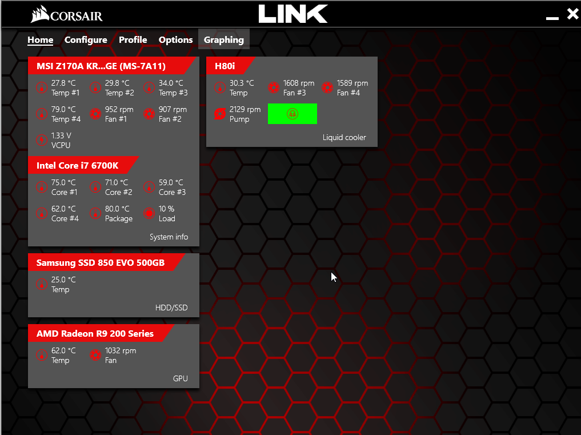
Task: Click the Core #1 temperature icon
Action: coord(42,187)
